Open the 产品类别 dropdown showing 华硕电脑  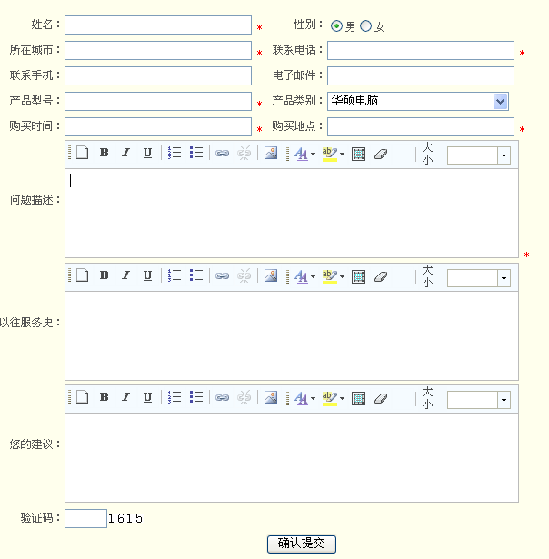pyautogui.click(x=418, y=101)
